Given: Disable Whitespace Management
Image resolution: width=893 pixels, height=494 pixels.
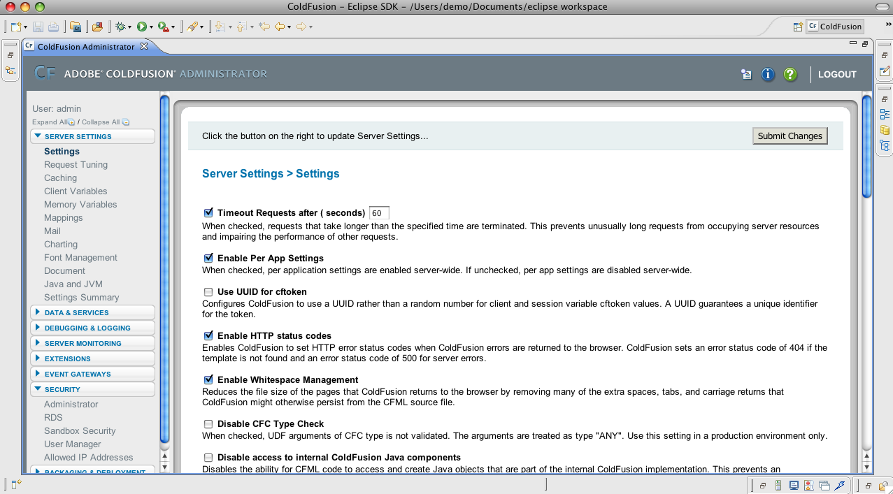Looking at the screenshot, I should pyautogui.click(x=208, y=379).
